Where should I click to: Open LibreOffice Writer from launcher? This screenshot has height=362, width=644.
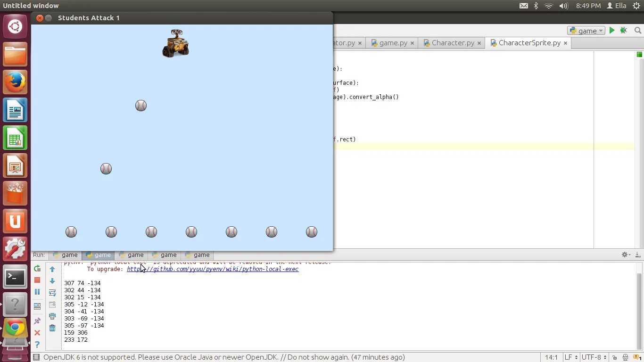pos(15,110)
